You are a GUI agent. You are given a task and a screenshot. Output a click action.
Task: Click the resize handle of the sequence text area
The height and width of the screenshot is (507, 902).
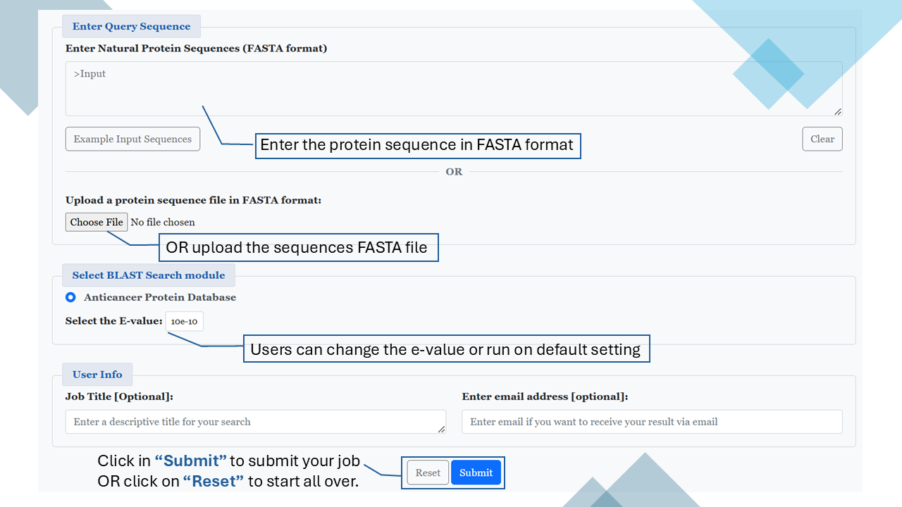pyautogui.click(x=837, y=111)
